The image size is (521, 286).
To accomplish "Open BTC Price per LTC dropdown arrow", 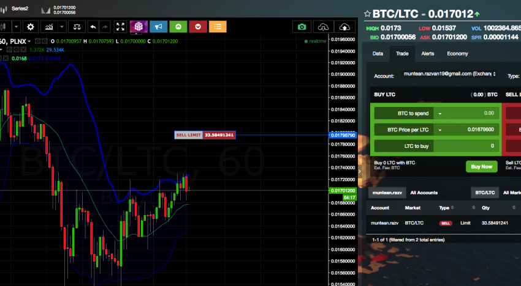I will tap(440, 130).
